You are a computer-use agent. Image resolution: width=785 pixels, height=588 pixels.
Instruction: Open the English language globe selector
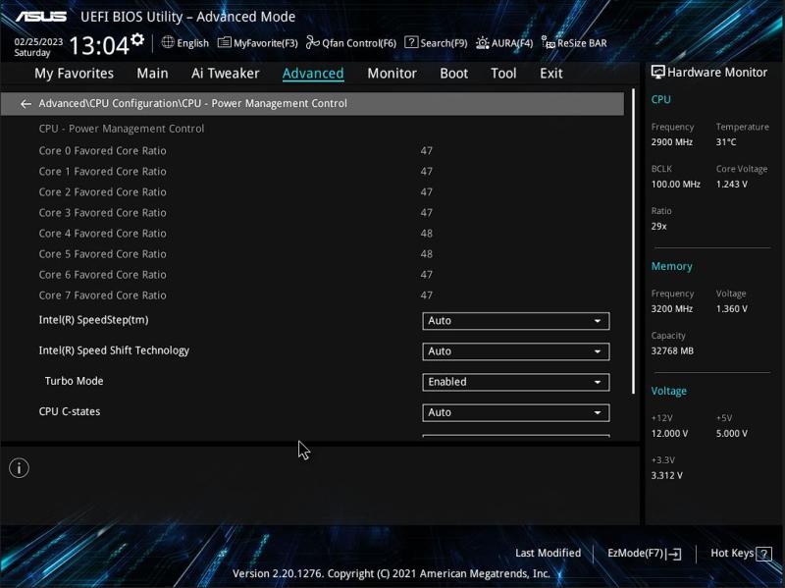point(185,43)
